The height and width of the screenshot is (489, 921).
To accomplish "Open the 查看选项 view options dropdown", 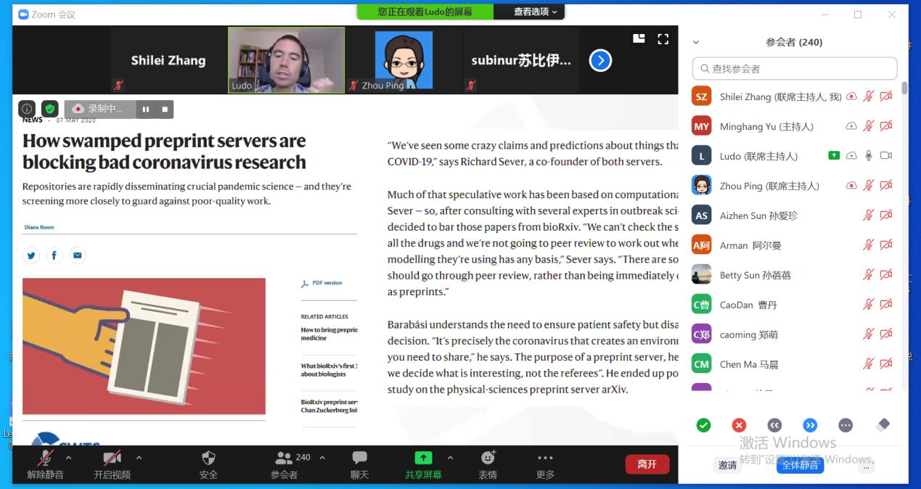I will coord(536,12).
